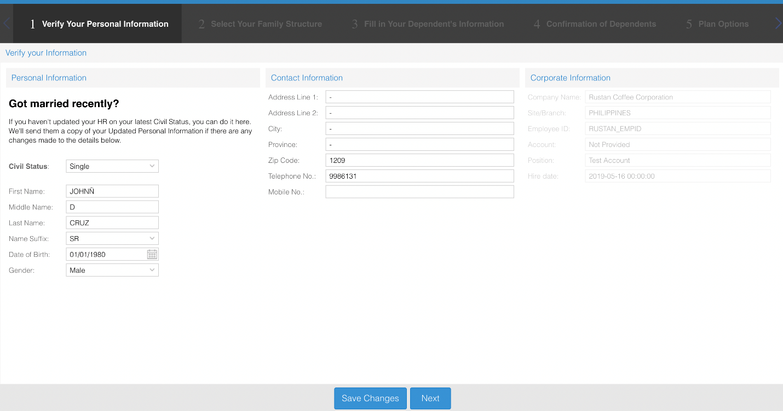This screenshot has width=783, height=411.
Task: Select the Plan Options step
Action: 717,24
